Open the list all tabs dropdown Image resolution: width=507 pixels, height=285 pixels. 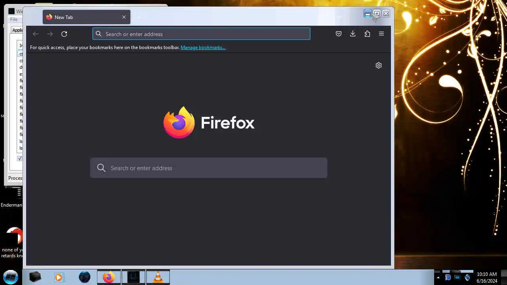tap(339, 17)
